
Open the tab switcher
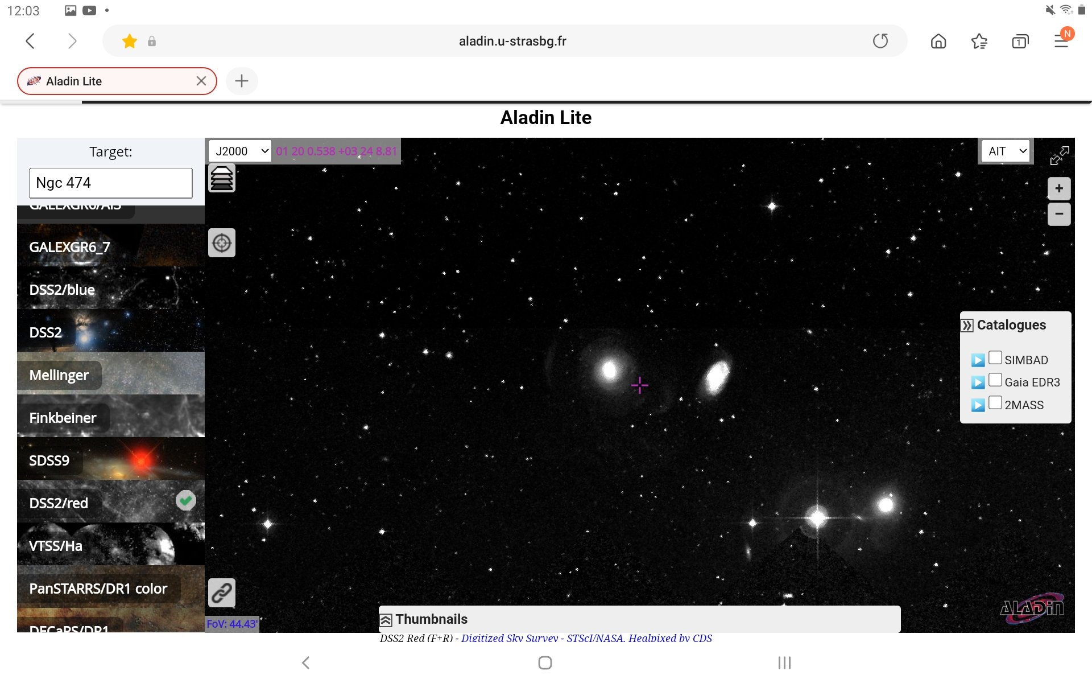coord(1020,41)
